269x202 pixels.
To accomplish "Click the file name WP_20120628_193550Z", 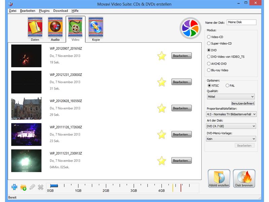I will tap(66, 101).
